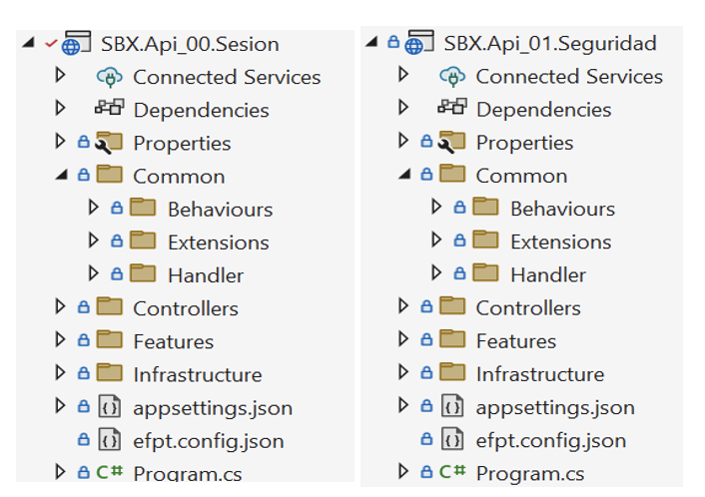Select the SBX.Api_01.Seguridad project name
The height and width of the screenshot is (497, 705).
[x=550, y=44]
